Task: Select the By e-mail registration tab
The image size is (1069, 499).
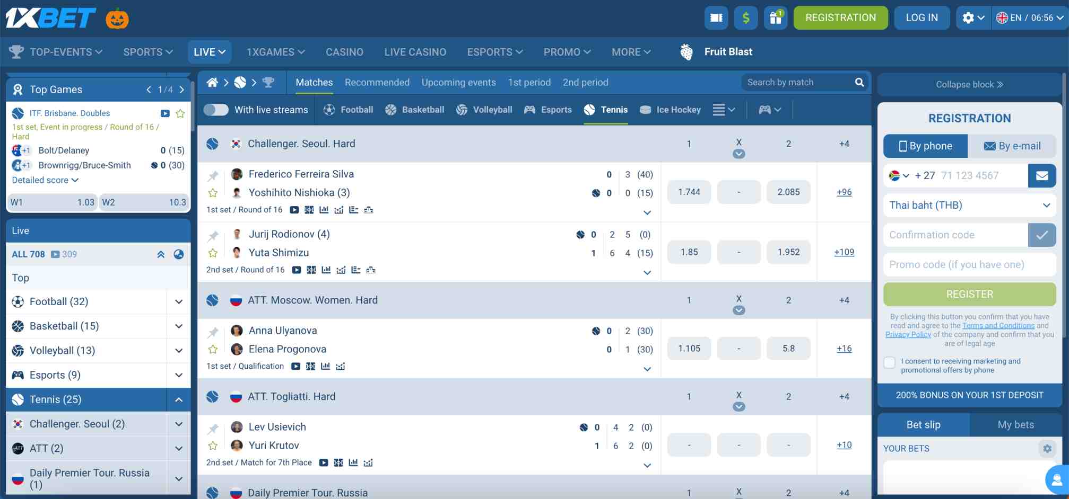Action: [1012, 146]
